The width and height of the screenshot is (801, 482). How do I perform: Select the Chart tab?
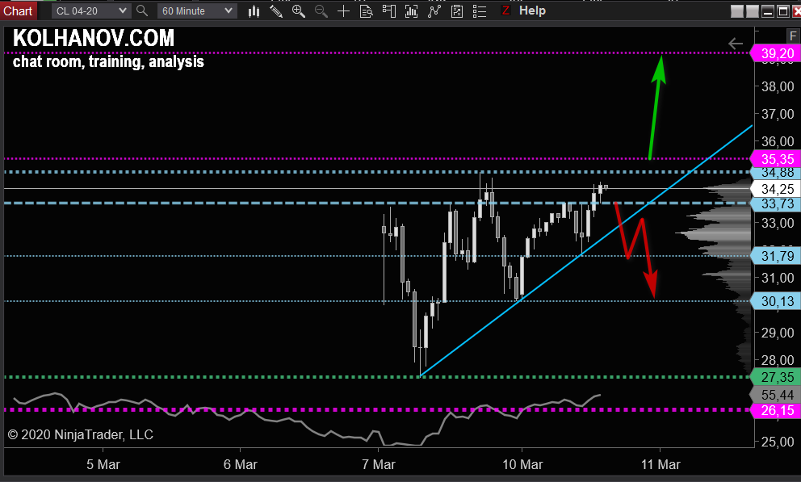coord(18,10)
